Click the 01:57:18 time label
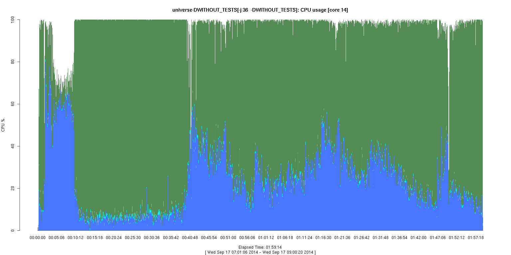 [476, 238]
